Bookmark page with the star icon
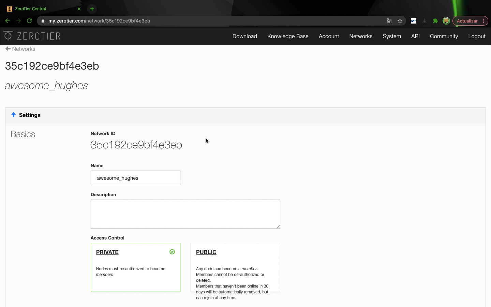Screen dimensions: 491x307 click(400, 21)
